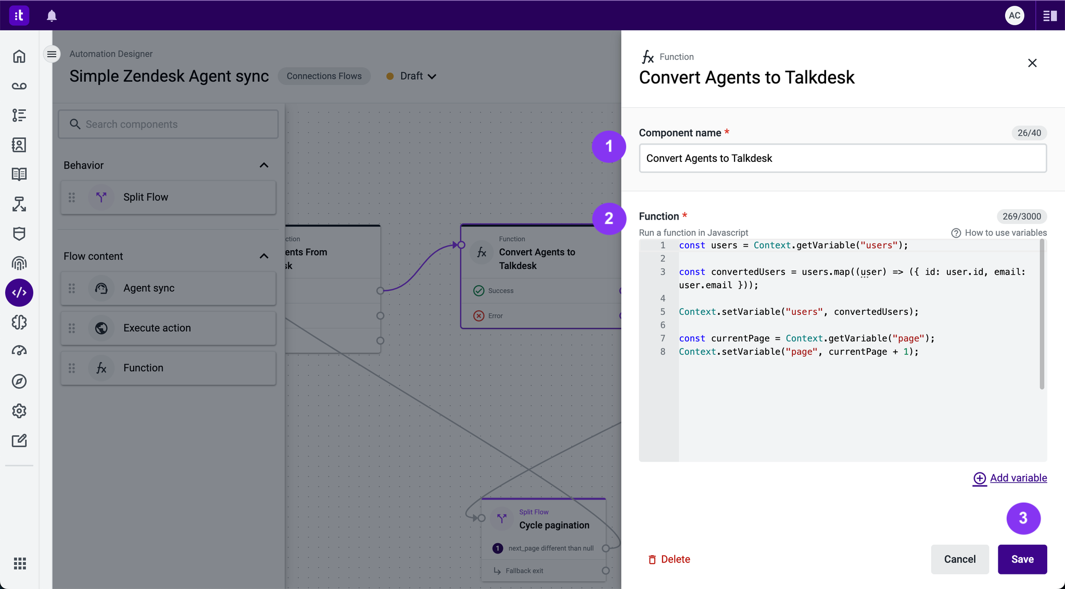Select the Connections Flows tag
Image resolution: width=1065 pixels, height=589 pixels.
324,76
